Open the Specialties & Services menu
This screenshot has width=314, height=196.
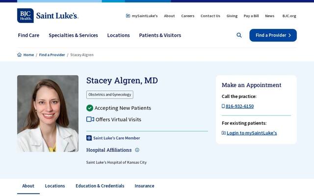(73, 35)
